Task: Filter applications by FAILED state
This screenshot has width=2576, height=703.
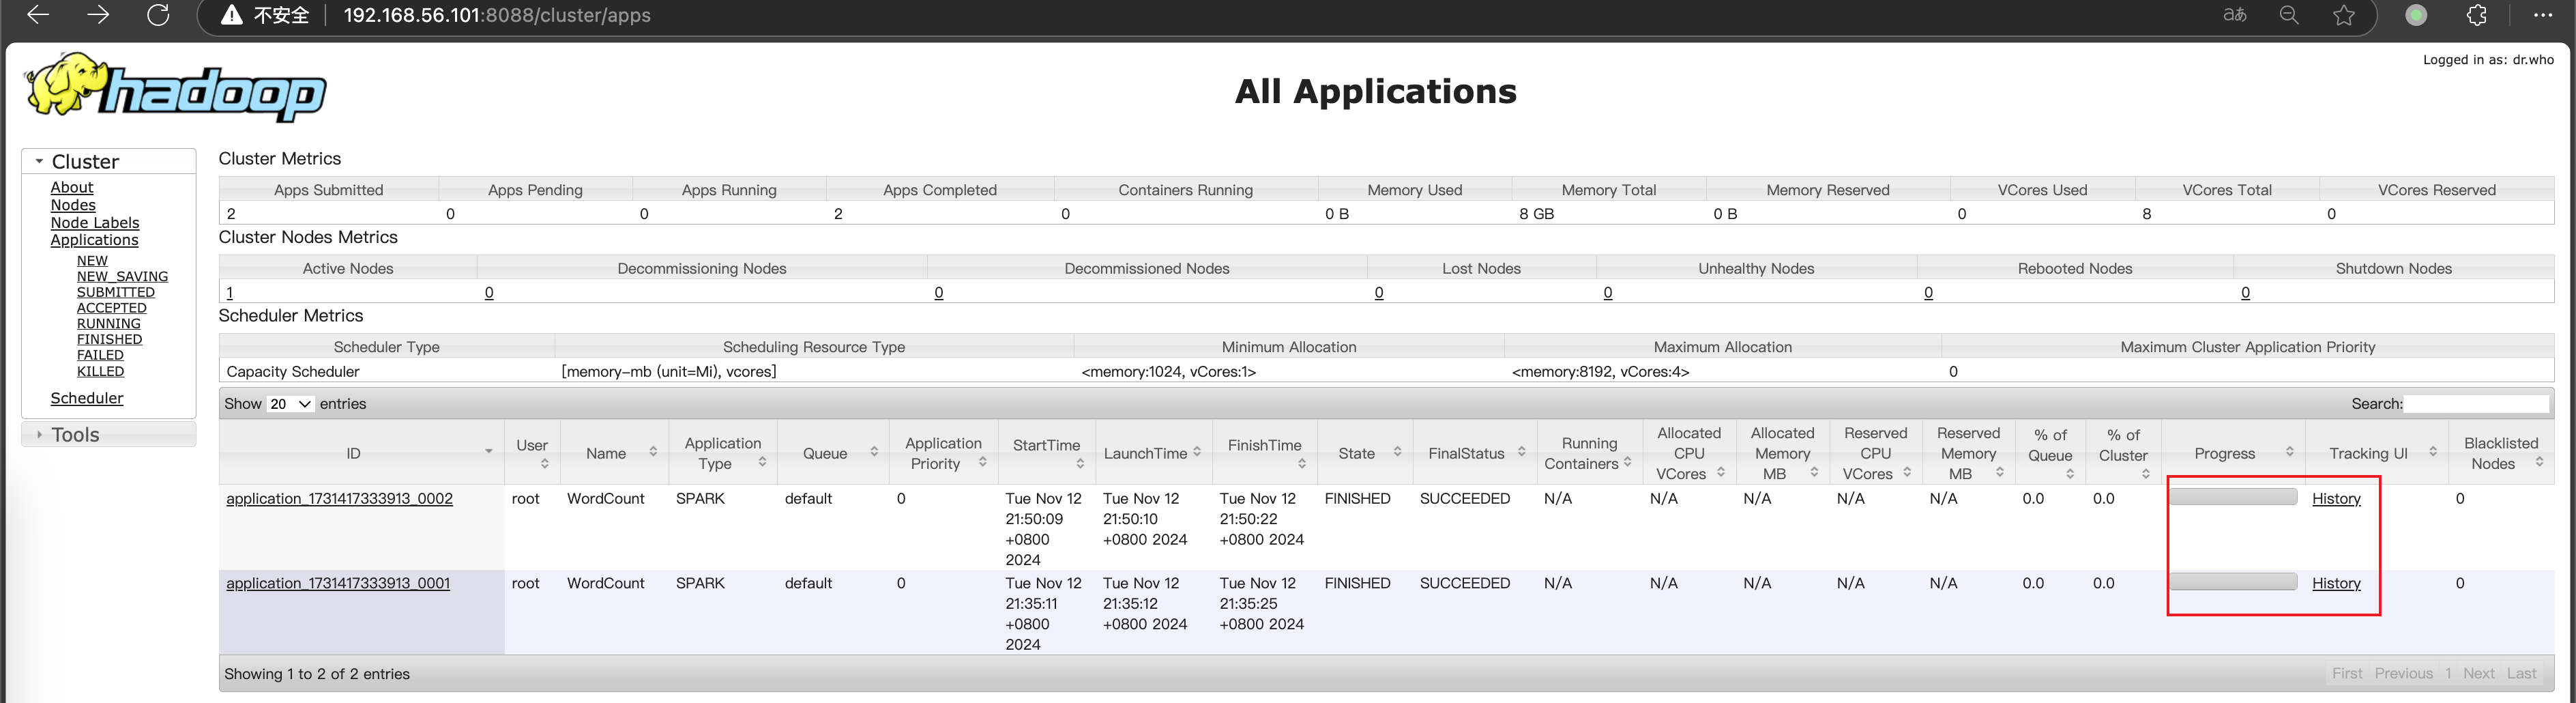Action: [x=100, y=355]
